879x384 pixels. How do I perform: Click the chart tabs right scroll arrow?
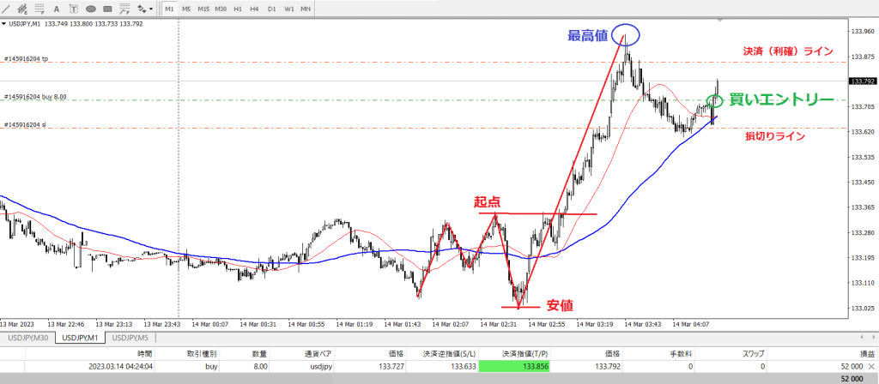[872, 338]
